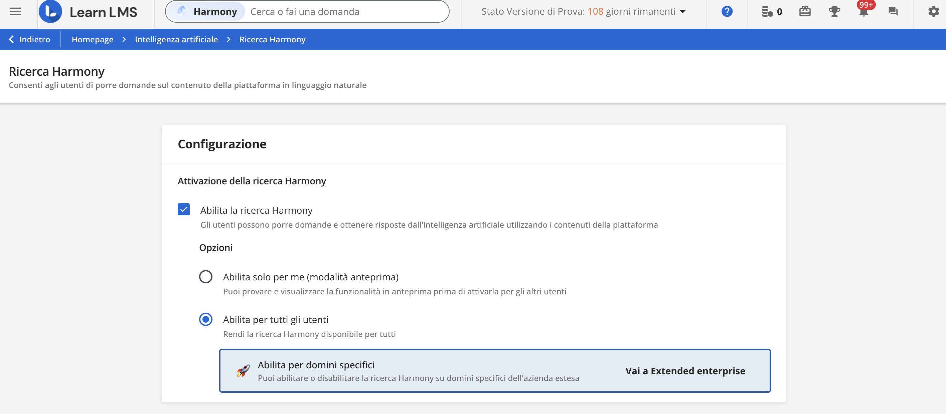946x414 pixels.
Task: Click Vai a Extended enterprise
Action: tap(685, 371)
